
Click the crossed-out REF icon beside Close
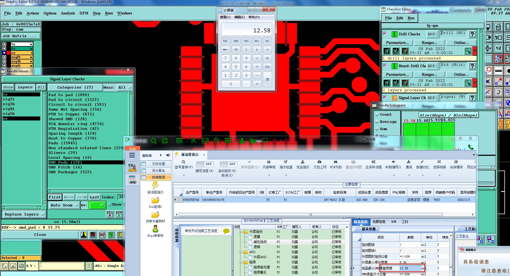click(102, 235)
